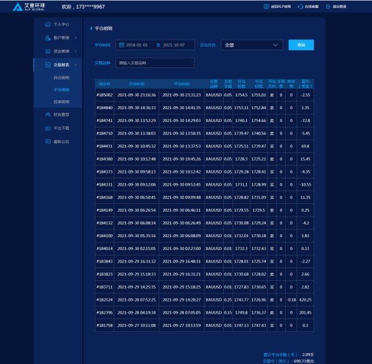
Task: Click the report icon for 交易报表
Action: tap(47, 65)
